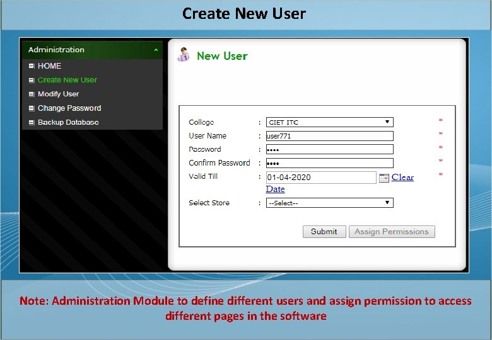
Task: Click the Select Store label
Action: pos(209,203)
